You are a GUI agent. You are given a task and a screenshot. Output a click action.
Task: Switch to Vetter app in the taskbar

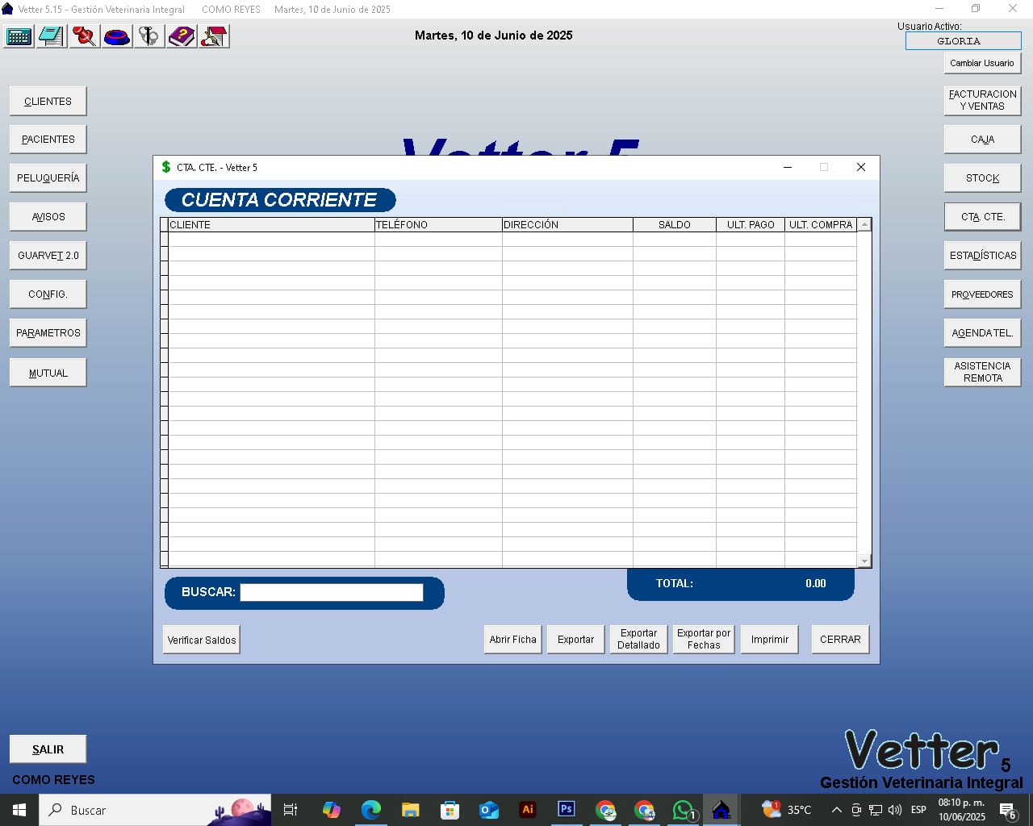(x=721, y=810)
